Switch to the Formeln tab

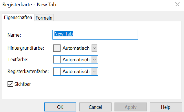point(44,18)
